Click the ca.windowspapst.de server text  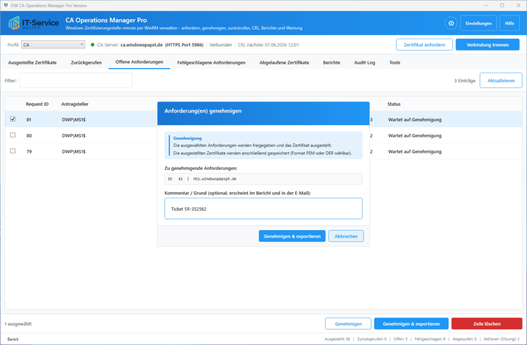pos(142,45)
